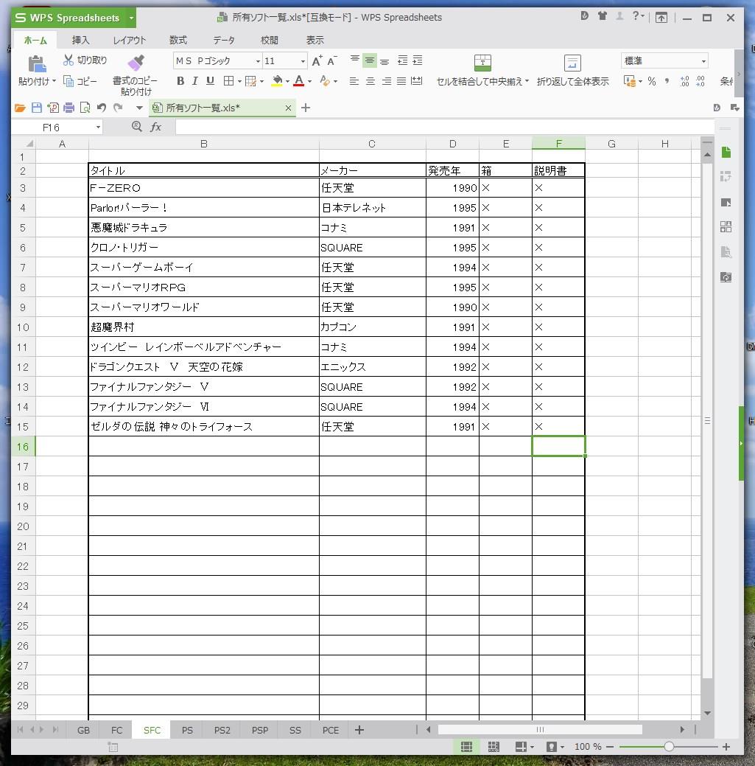
Task: Open the データ ribbon tab
Action: coord(224,40)
